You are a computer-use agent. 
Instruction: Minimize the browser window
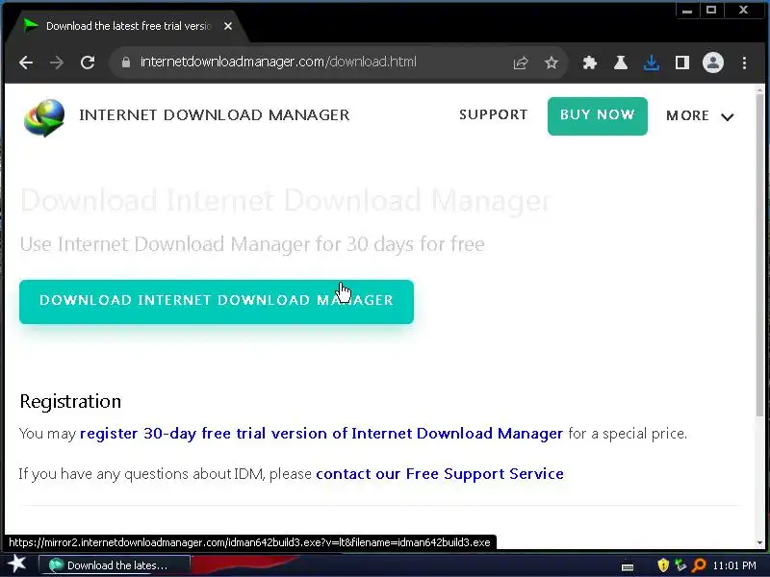pos(687,10)
